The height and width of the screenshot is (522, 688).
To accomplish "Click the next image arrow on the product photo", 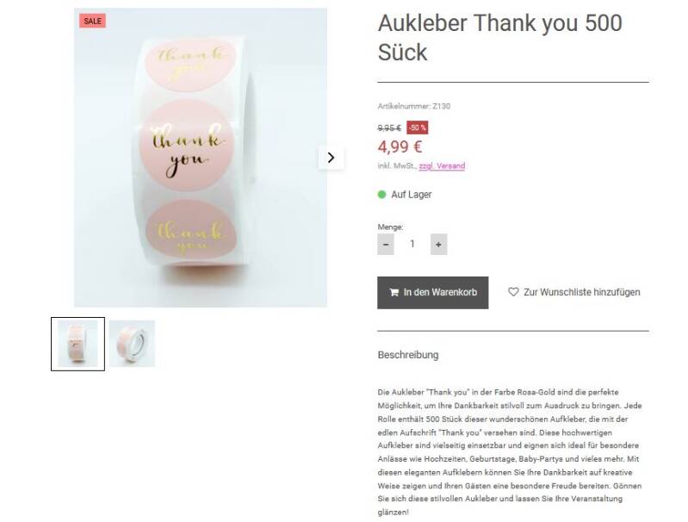I will tap(331, 158).
